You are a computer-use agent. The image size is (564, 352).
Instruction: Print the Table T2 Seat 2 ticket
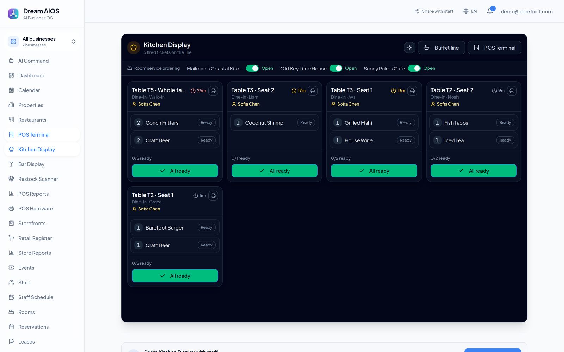click(x=512, y=91)
